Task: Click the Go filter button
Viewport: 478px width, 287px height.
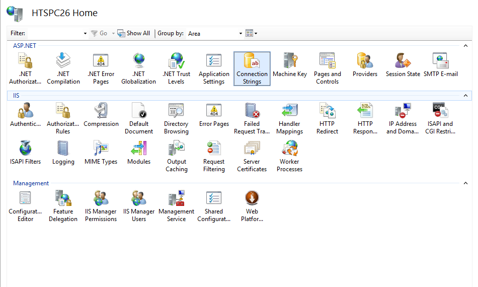Action: pos(100,33)
